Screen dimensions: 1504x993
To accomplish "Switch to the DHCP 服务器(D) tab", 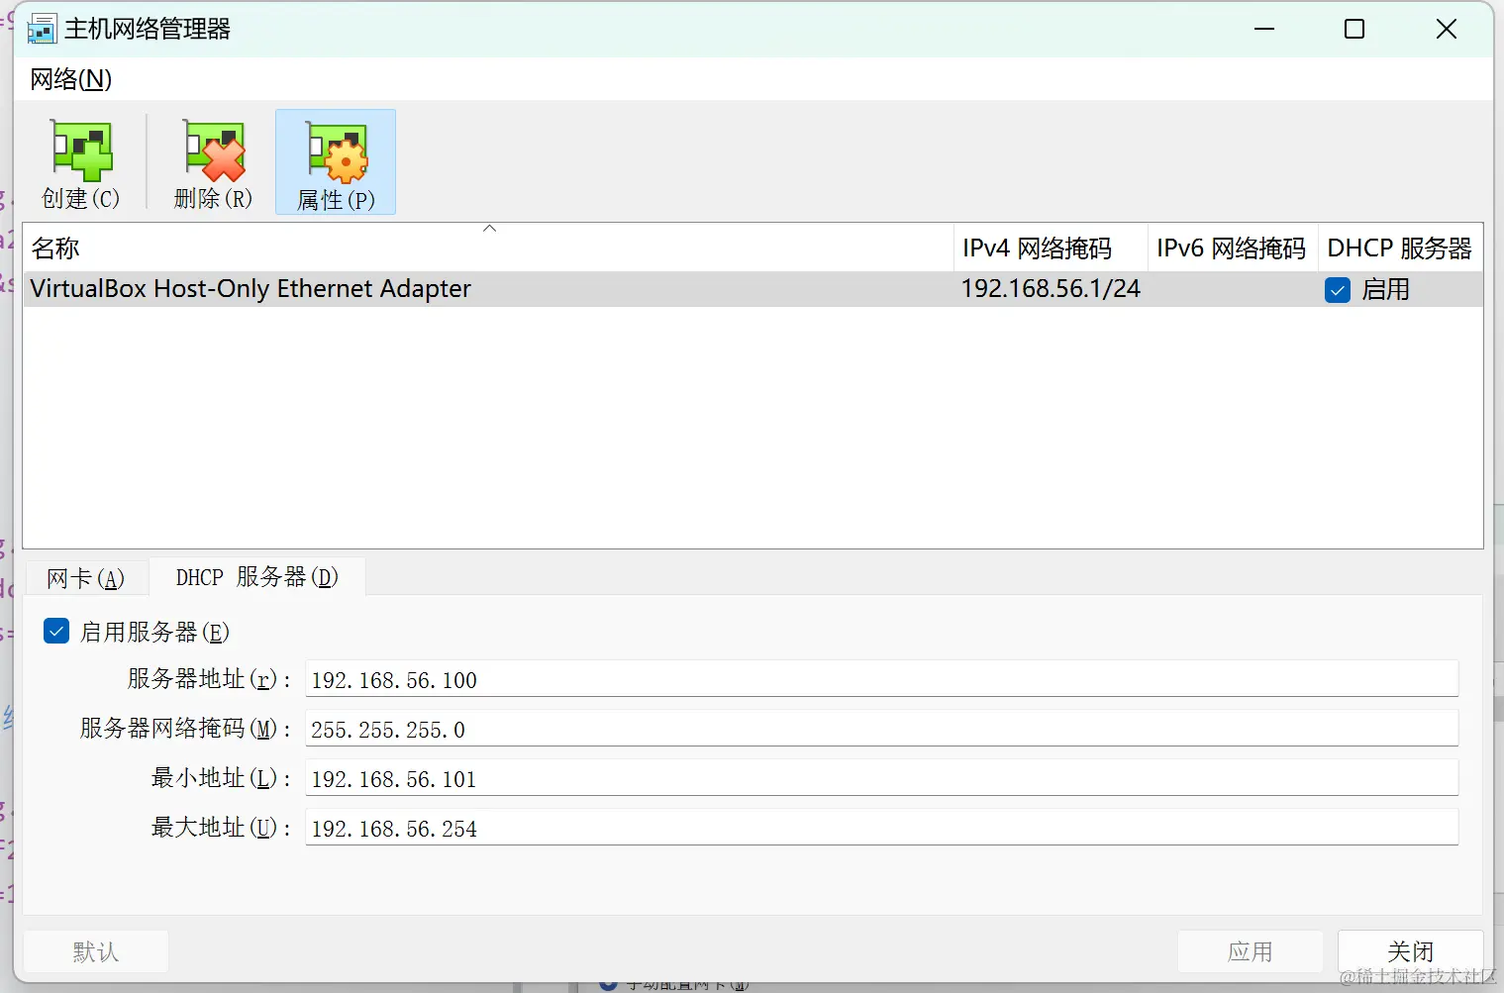I will (257, 577).
